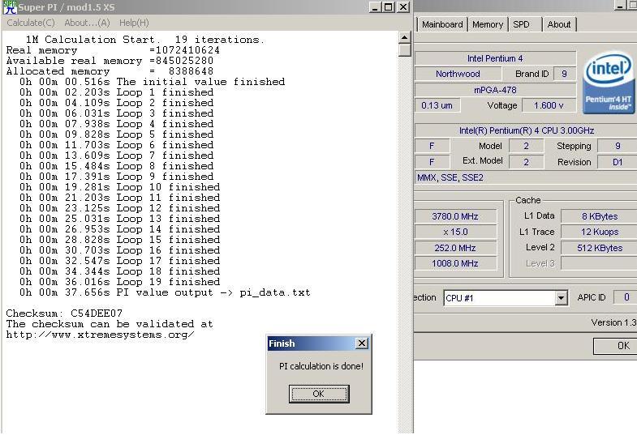The width and height of the screenshot is (637, 435).
Task: Click the empty Level 3 cache field
Action: [599, 263]
